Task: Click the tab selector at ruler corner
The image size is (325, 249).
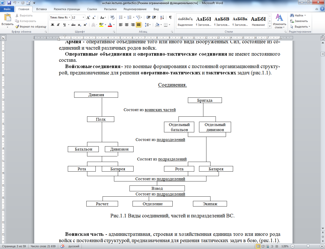Action: click(x=3, y=38)
